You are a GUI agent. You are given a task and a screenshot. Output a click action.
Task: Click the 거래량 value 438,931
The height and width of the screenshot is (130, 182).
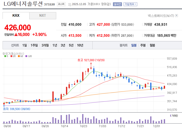[x=161, y=24]
